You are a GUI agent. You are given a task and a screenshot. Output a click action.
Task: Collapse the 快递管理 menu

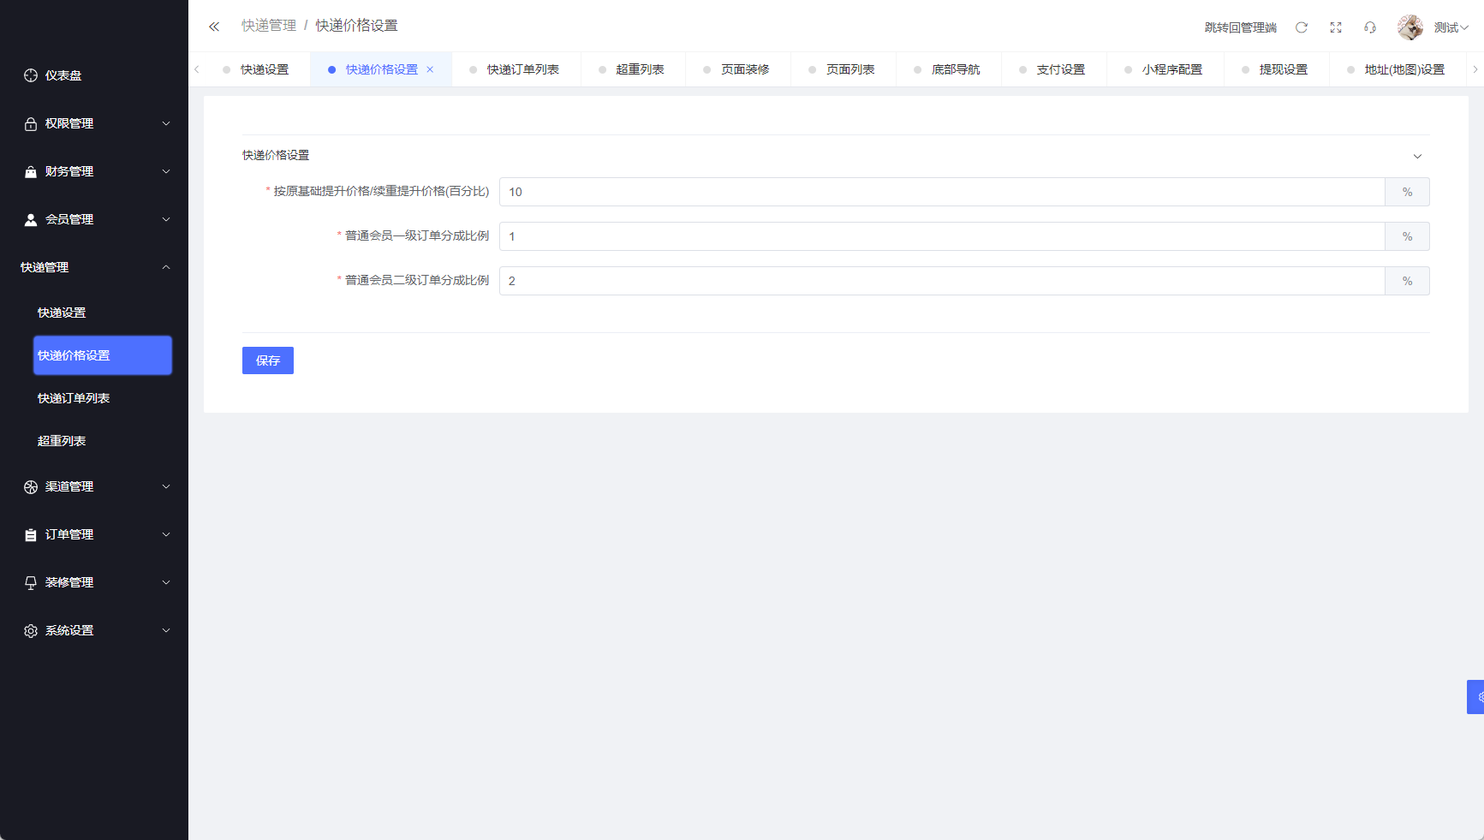tap(94, 267)
